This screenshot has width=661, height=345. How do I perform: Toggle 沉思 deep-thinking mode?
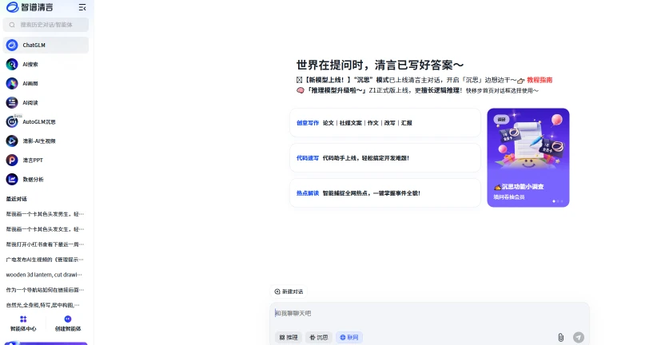[x=319, y=338]
